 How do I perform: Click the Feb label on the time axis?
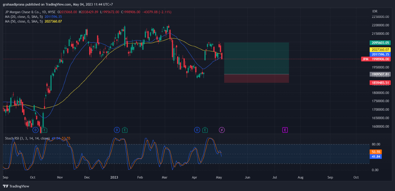(140, 177)
